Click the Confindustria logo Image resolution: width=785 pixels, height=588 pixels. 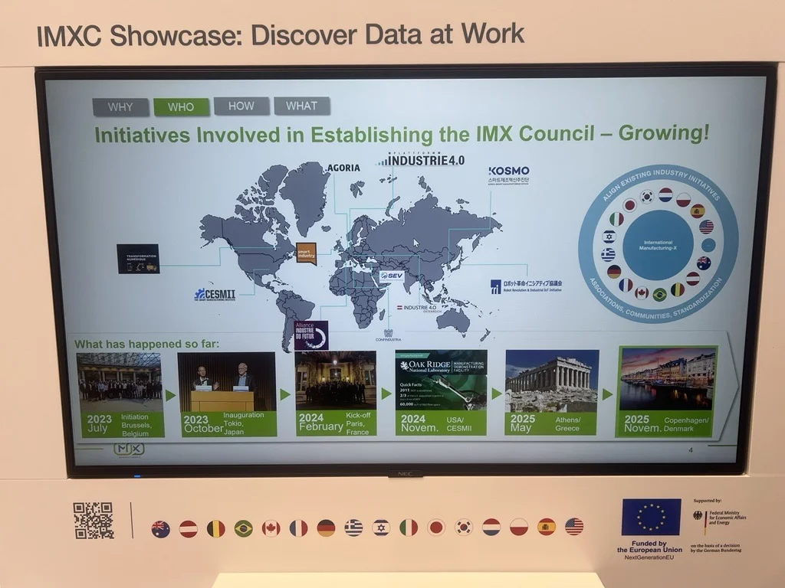click(388, 335)
